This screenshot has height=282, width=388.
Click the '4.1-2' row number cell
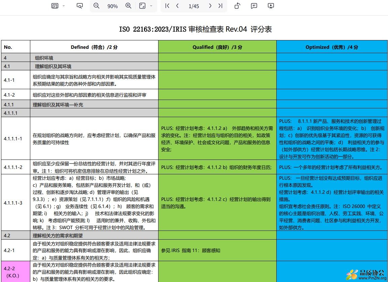(15, 95)
